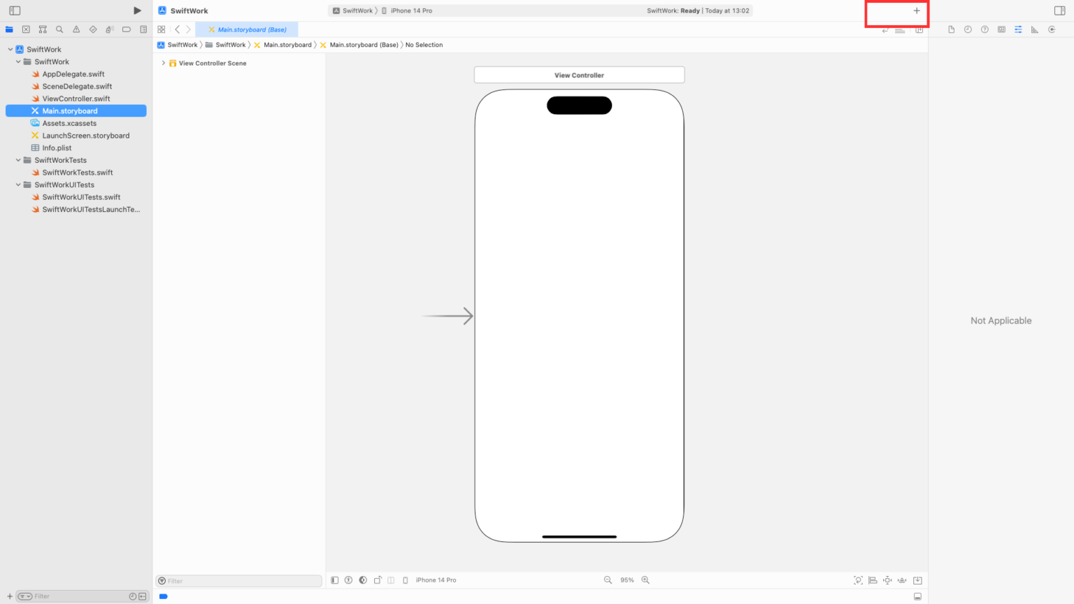The width and height of the screenshot is (1074, 604).
Task: Open the iPhone 14 Pro run destination selector
Action: coord(411,10)
